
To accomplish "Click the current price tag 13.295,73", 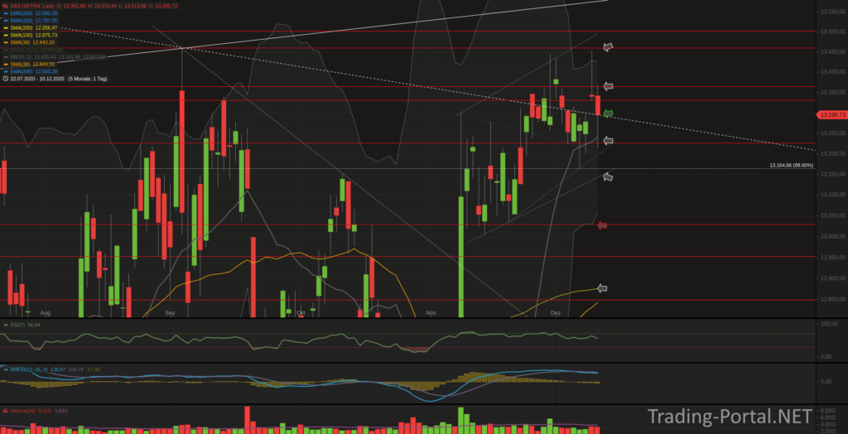I will point(831,115).
